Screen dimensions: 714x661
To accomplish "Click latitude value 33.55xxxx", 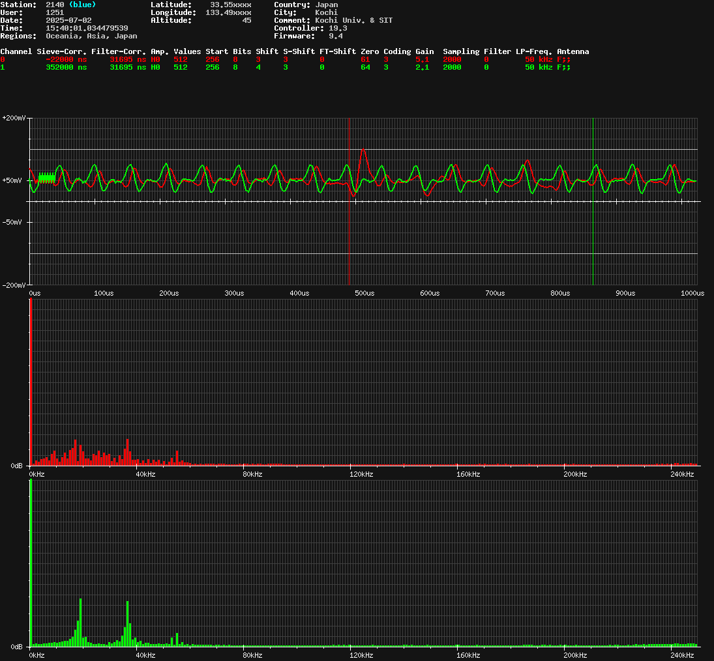I will click(x=230, y=5).
